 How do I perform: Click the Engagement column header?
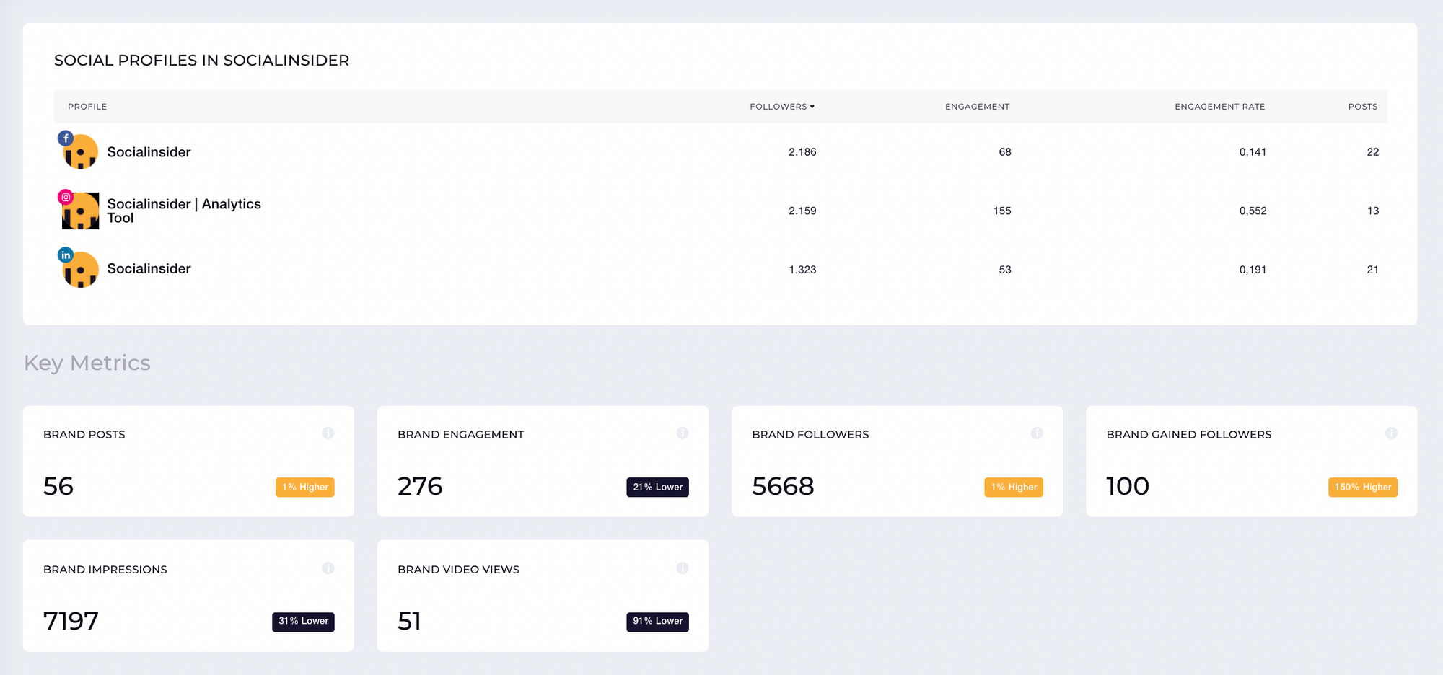tap(978, 107)
